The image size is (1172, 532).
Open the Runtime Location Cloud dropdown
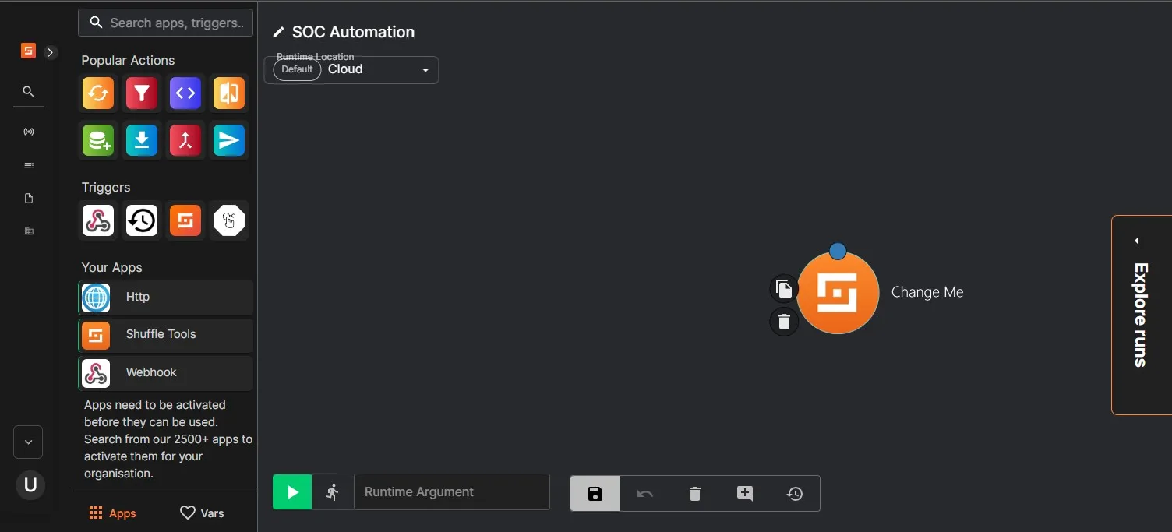351,70
